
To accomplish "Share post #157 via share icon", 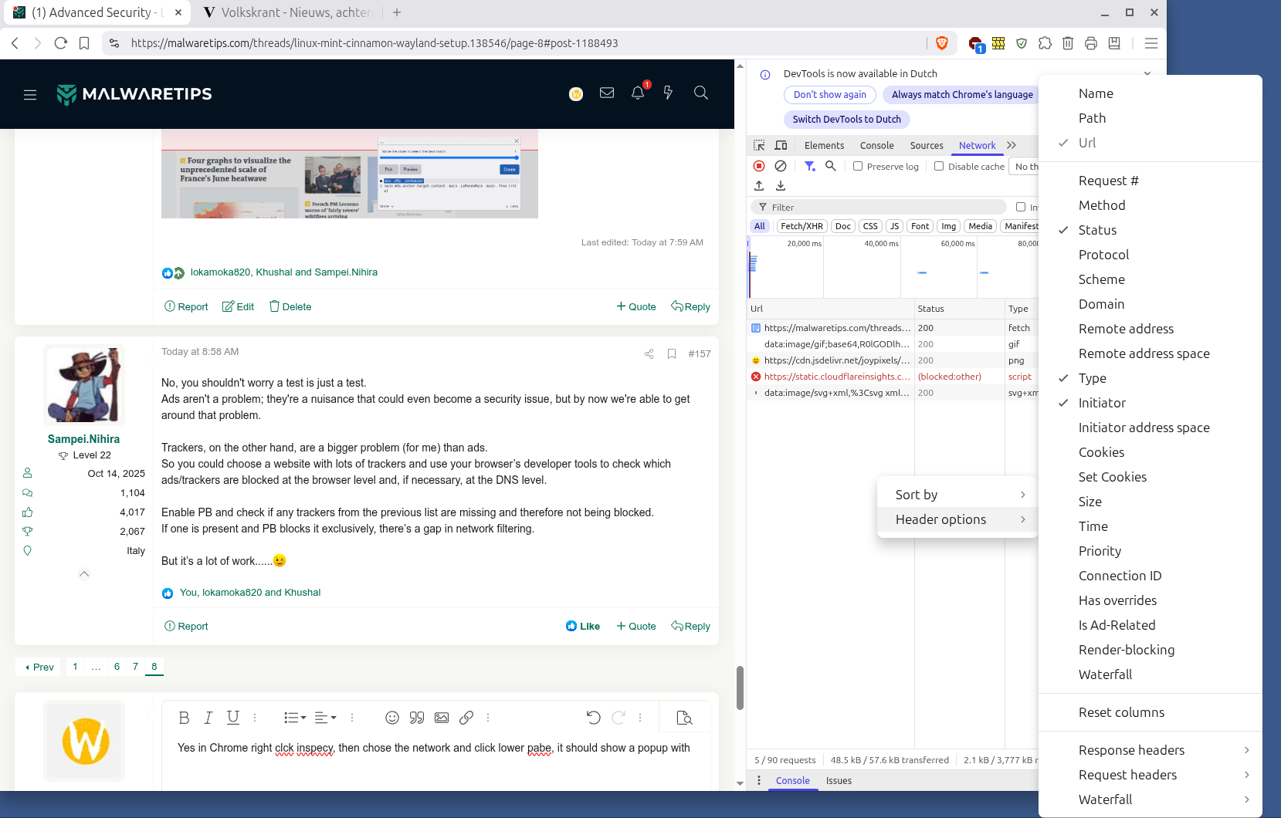I will (x=649, y=353).
